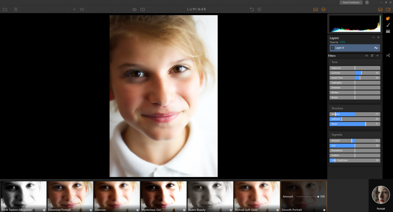The height and width of the screenshot is (212, 393).
Task: Select the Brush masking tool
Action: tap(388, 25)
